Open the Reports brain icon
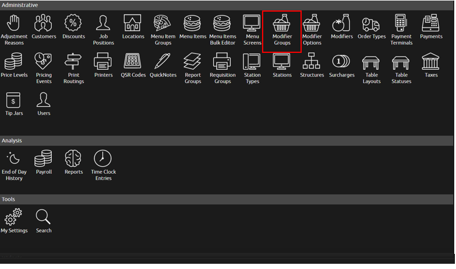456x269 pixels. (x=73, y=159)
